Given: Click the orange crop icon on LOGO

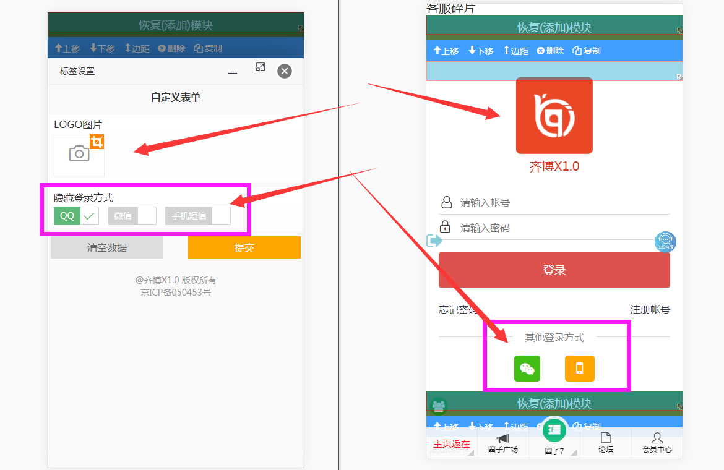Looking at the screenshot, I should [97, 142].
